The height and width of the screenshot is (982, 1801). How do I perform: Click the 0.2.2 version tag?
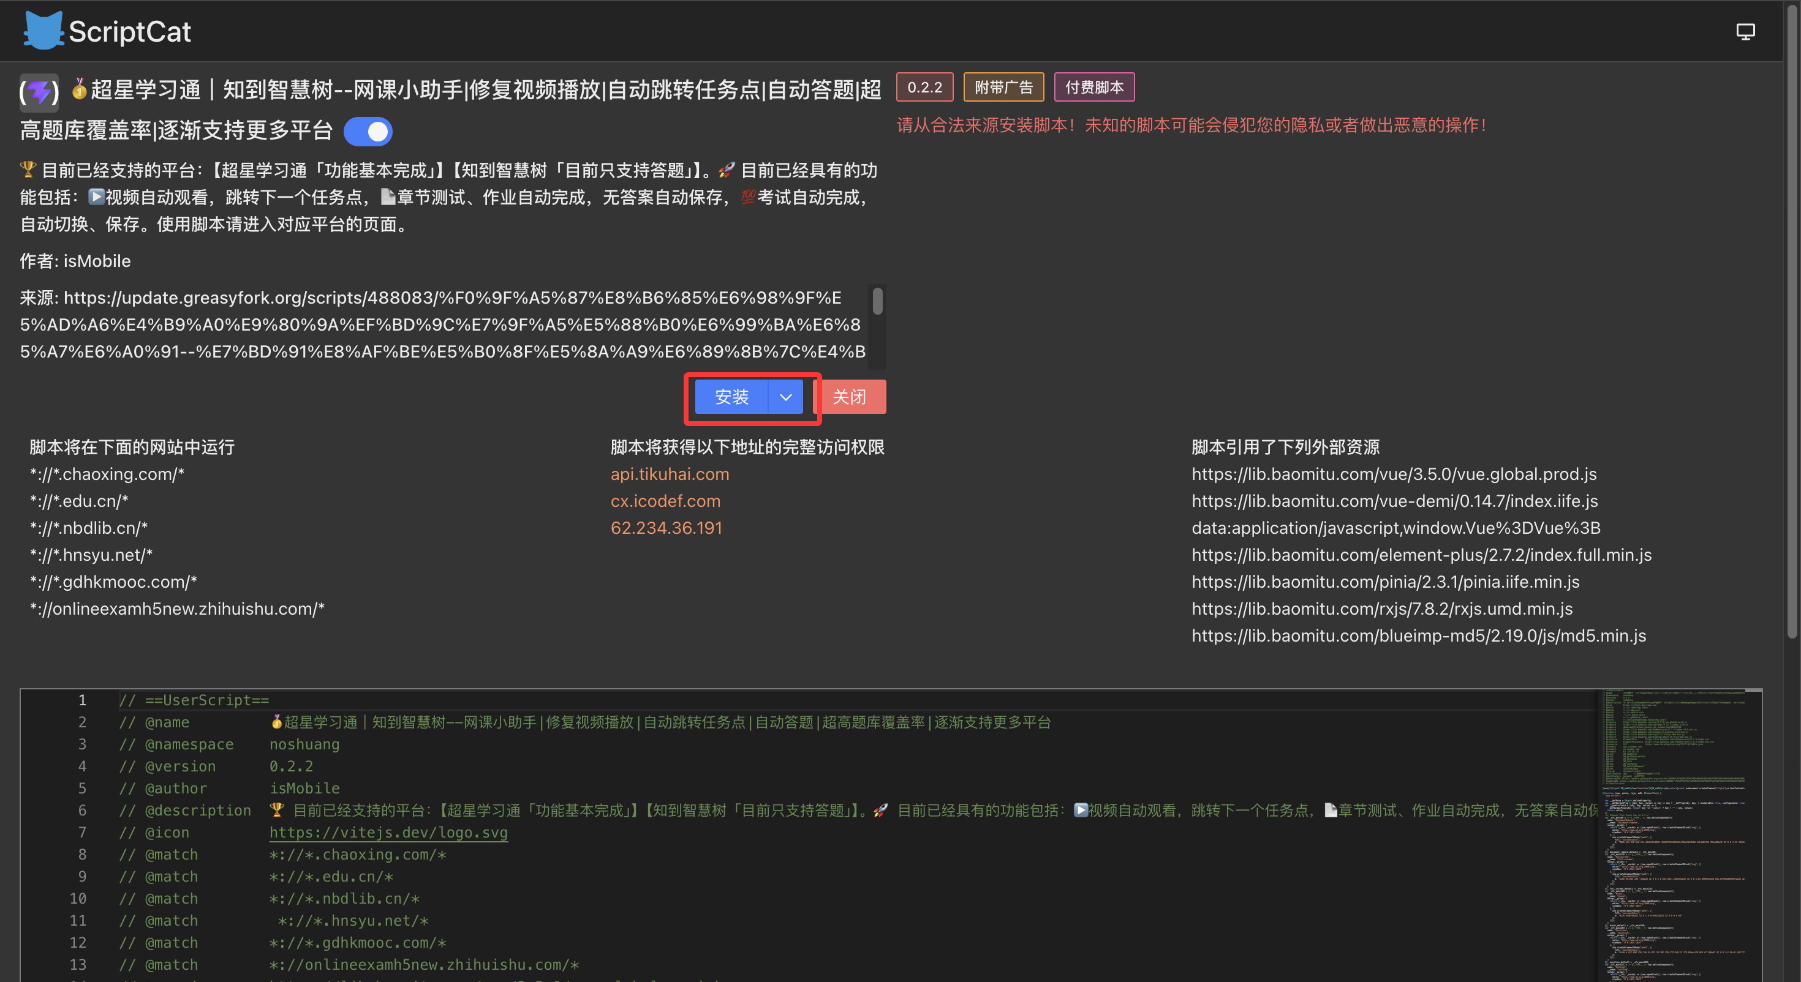coord(924,88)
